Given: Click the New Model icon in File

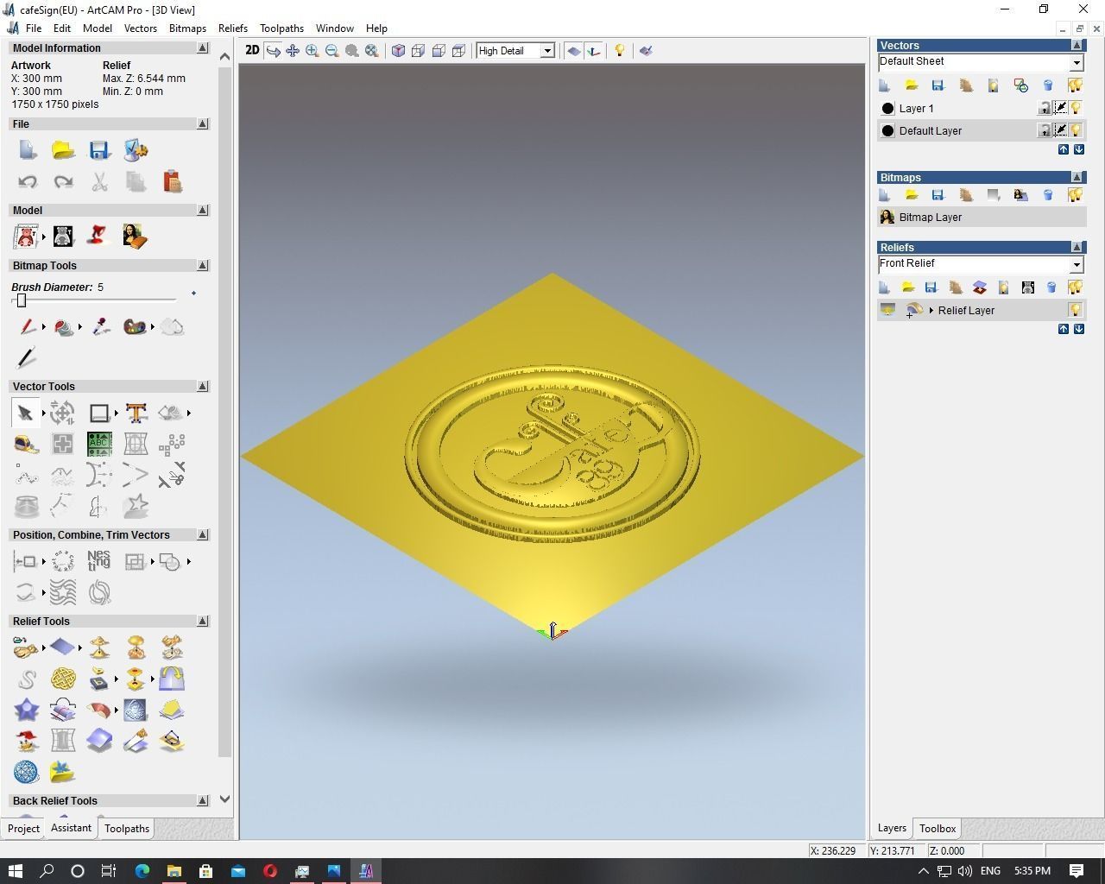Looking at the screenshot, I should (27, 150).
